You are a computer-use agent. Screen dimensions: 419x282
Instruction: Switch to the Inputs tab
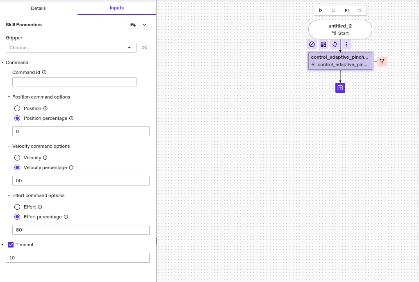point(116,8)
